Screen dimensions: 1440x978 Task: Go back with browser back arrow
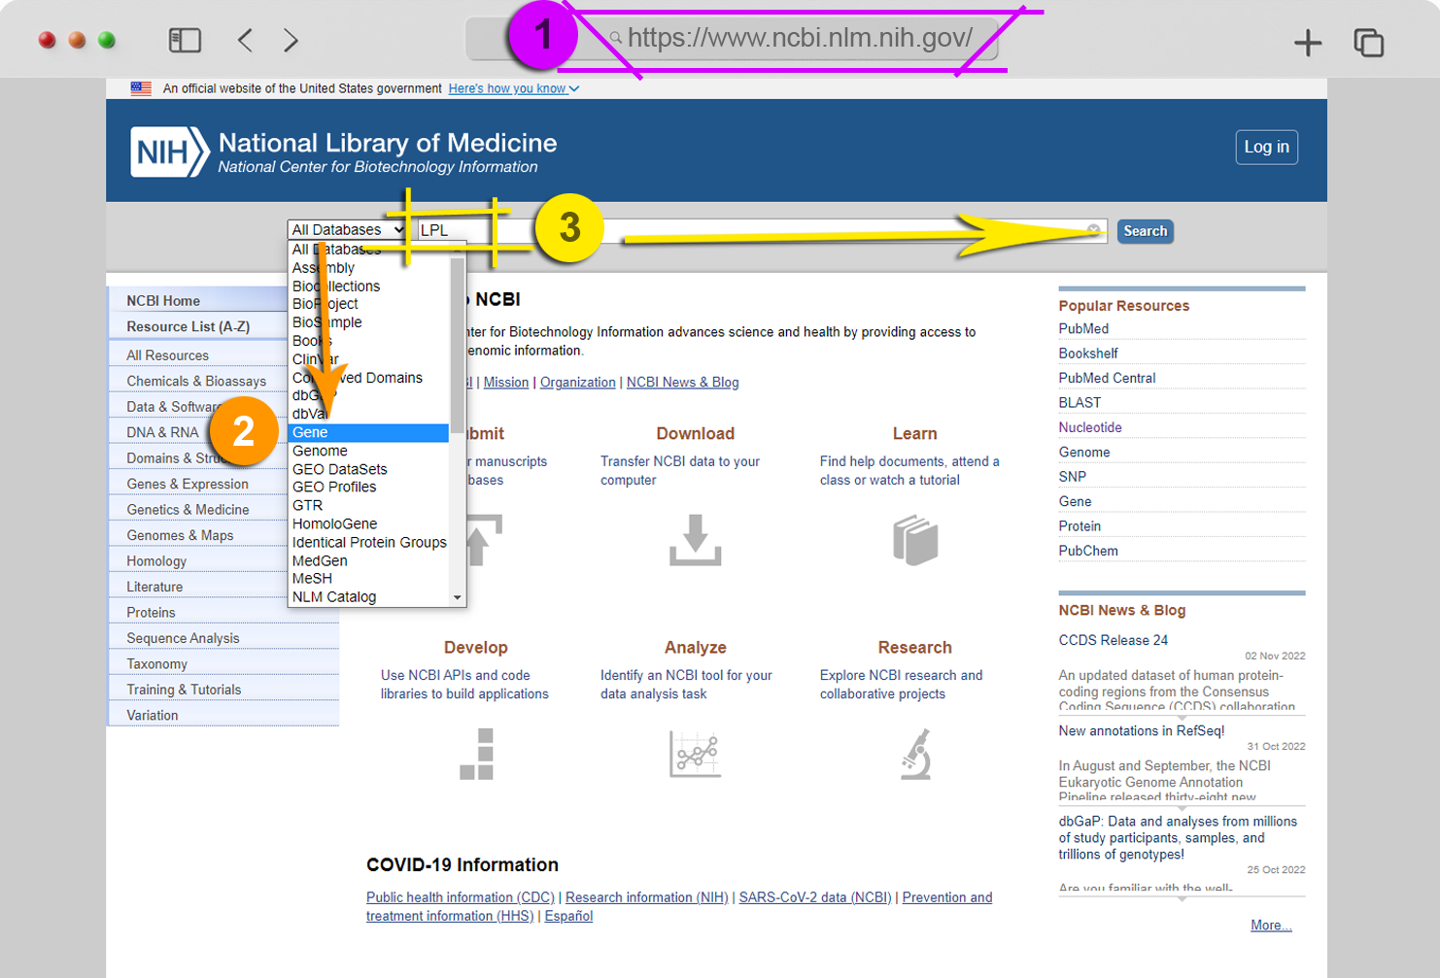245,40
